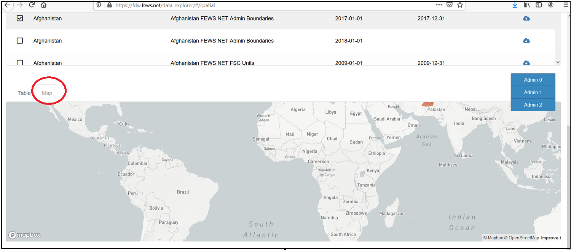
Task: Uncheck the 2017 Afghanistan Admin Boundaries row
Action: tap(20, 18)
